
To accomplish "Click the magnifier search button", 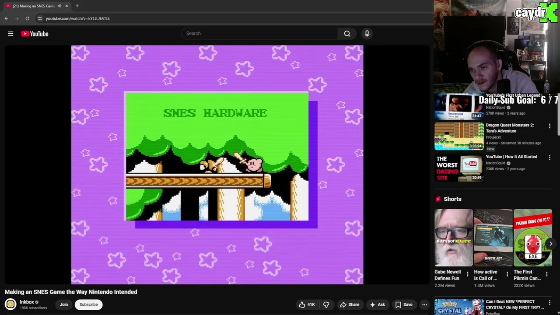I will coord(347,34).
